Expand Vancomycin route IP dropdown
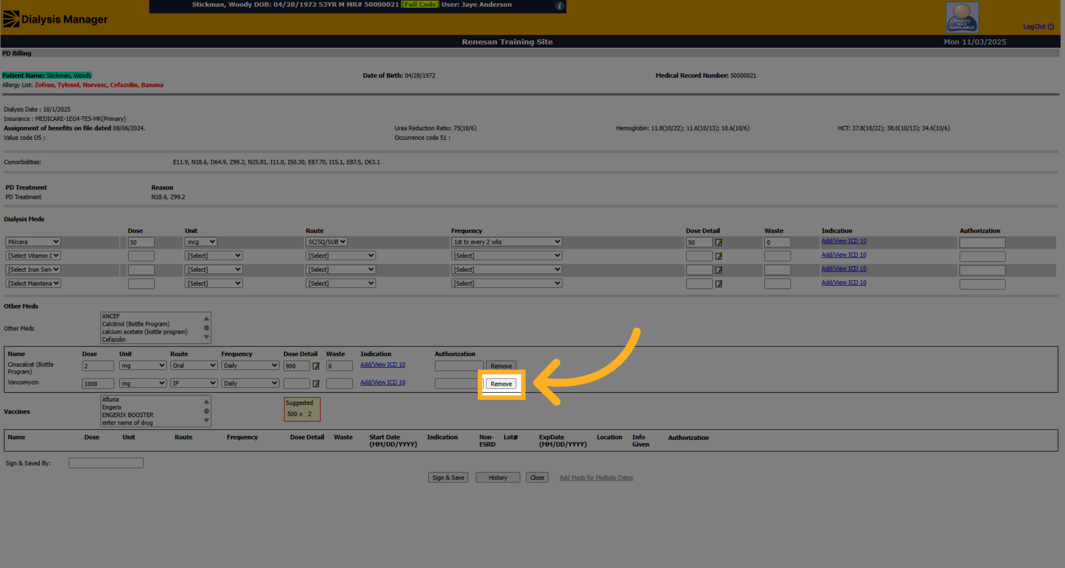This screenshot has width=1065, height=568. coord(194,383)
